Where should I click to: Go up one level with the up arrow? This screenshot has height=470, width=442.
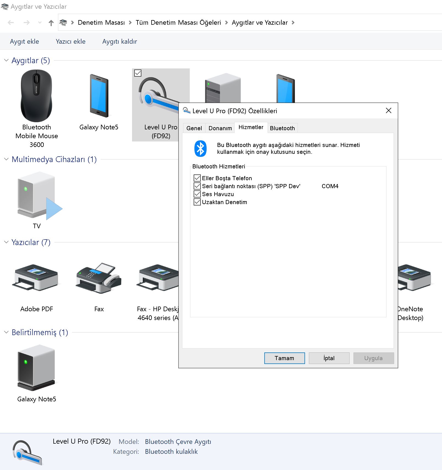(x=51, y=23)
